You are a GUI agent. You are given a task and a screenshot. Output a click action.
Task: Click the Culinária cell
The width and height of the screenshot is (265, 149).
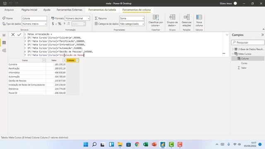click(27, 65)
